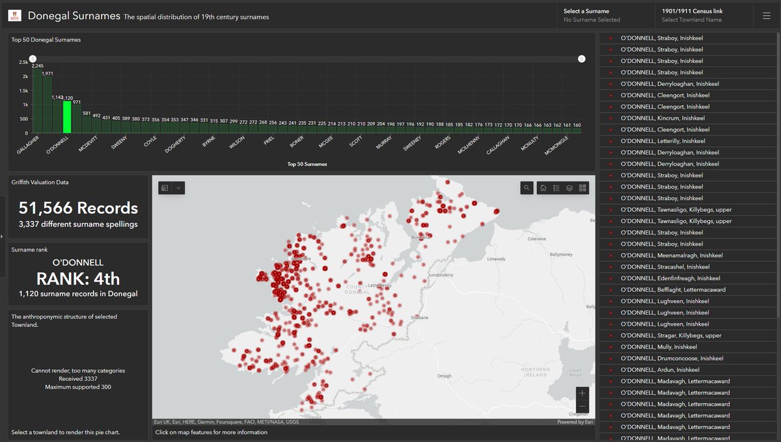Screen dimensions: 781x442
Task: Open the map layers icon
Action: click(569, 188)
